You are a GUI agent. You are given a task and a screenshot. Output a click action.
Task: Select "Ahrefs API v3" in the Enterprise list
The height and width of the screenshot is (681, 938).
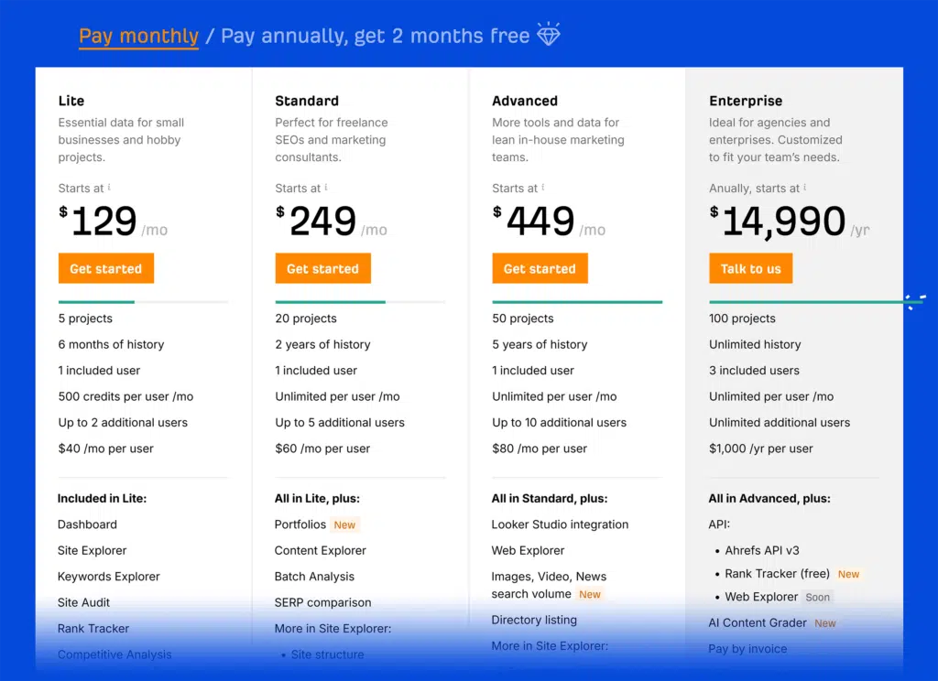click(x=760, y=551)
